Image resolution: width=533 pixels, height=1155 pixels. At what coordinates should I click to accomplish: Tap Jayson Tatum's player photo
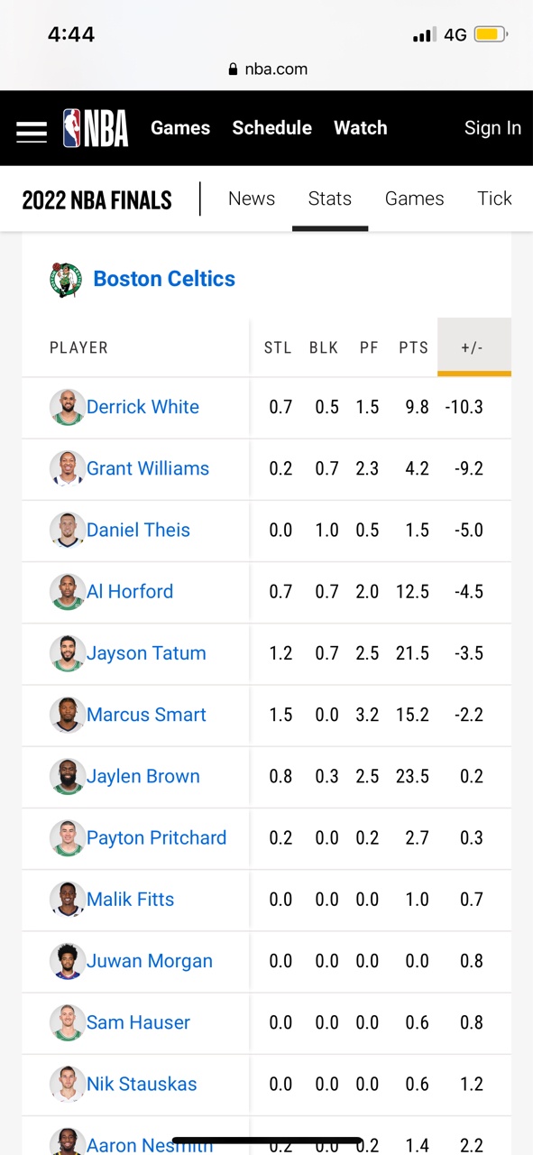(67, 653)
